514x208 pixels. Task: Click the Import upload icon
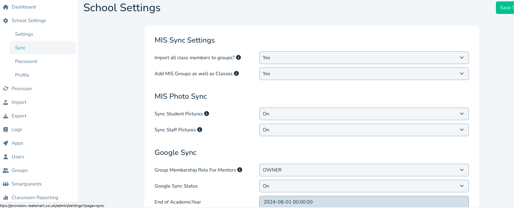(x=5, y=102)
